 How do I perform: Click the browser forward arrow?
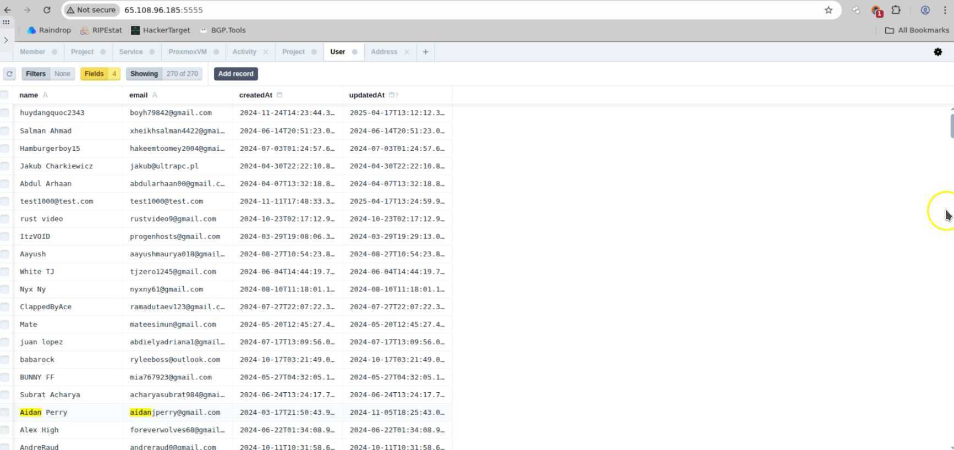27,10
